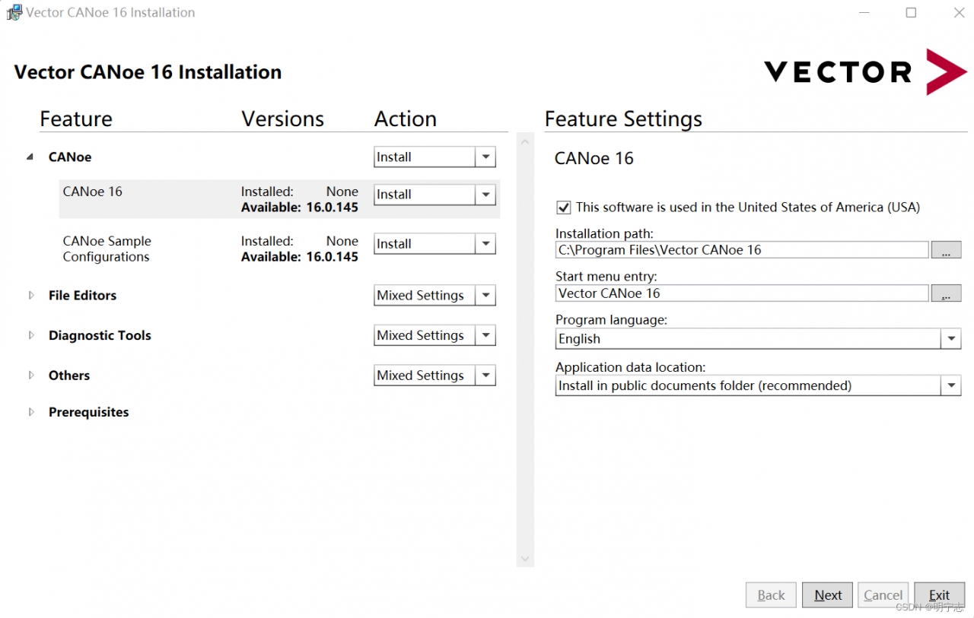Toggle the used in USA checkbox

pos(564,207)
